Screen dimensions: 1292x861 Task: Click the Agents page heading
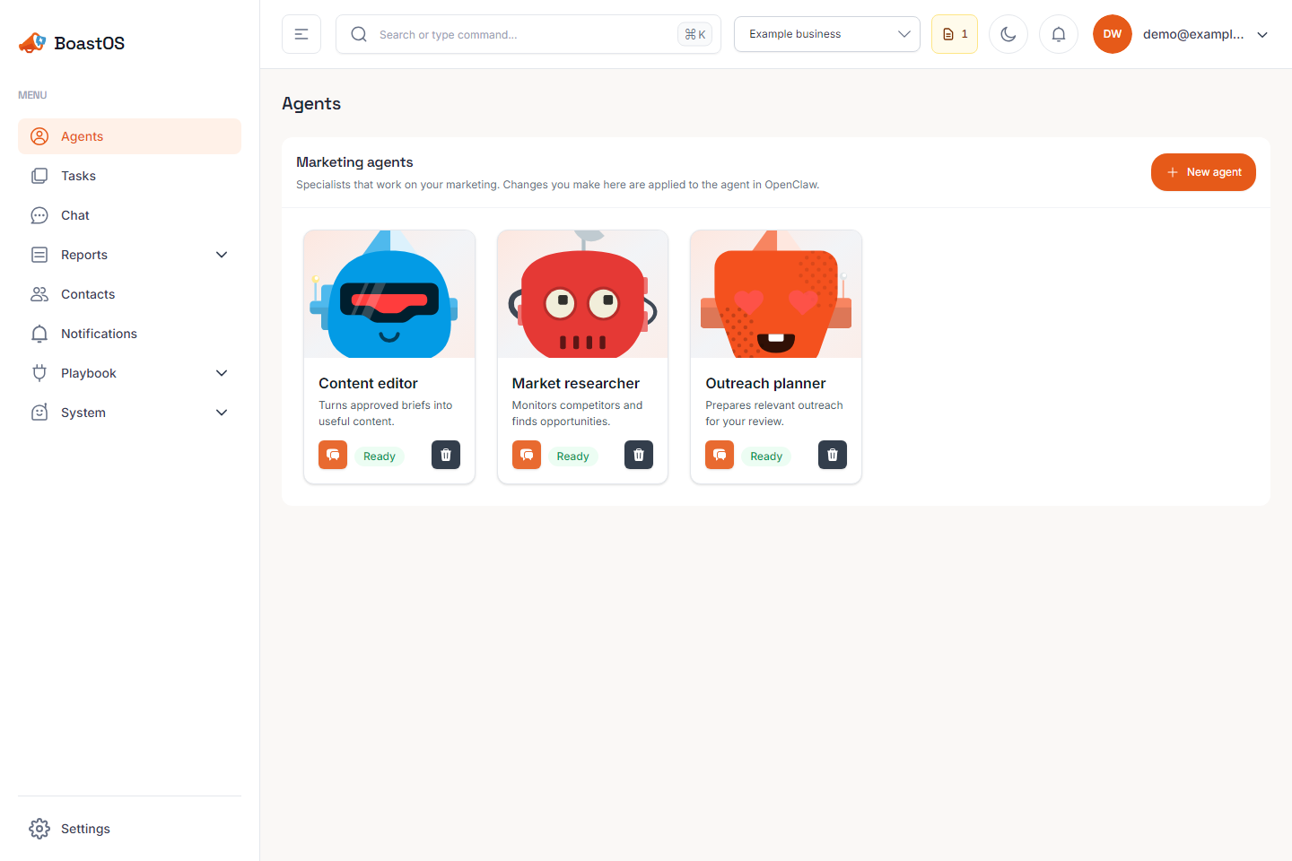311,103
